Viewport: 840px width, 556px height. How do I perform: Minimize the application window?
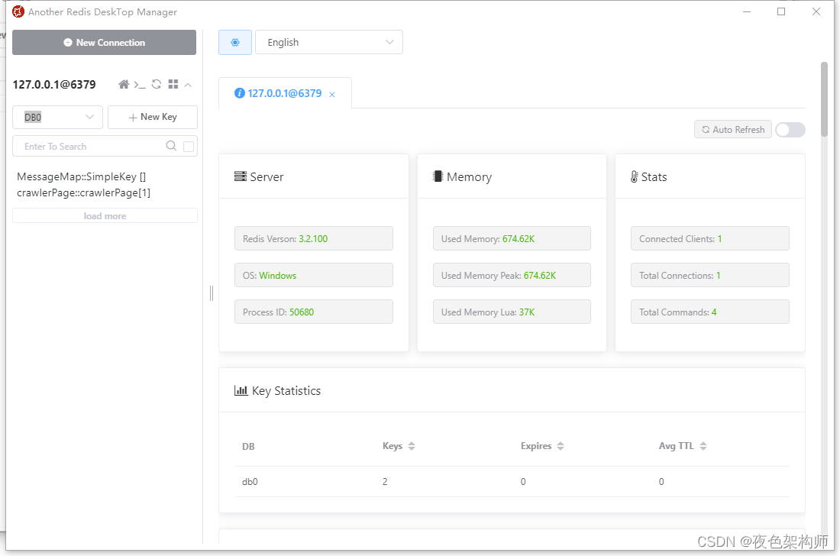(x=747, y=11)
